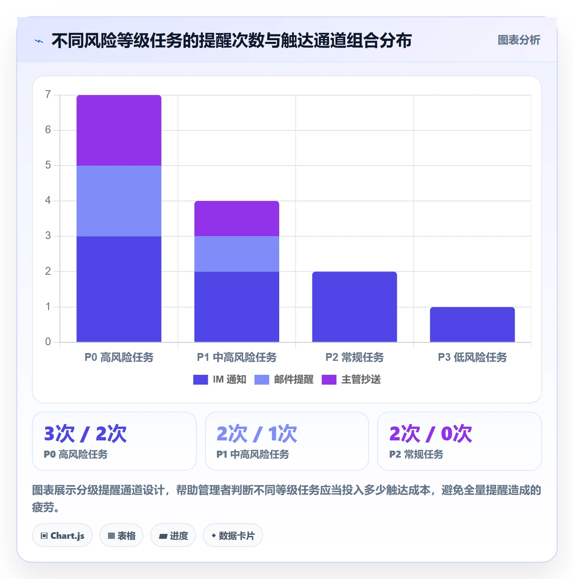Select the 2次 / 1次 stat card value
574x579 pixels.
[x=257, y=434]
